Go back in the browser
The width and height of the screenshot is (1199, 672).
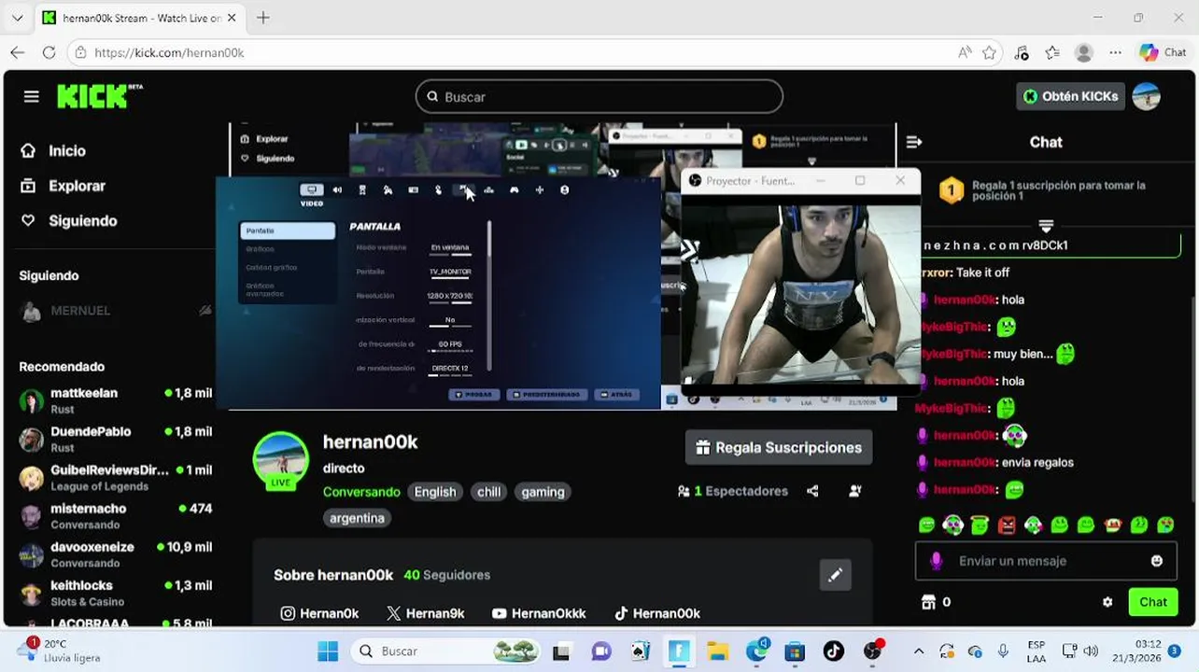click(x=18, y=52)
